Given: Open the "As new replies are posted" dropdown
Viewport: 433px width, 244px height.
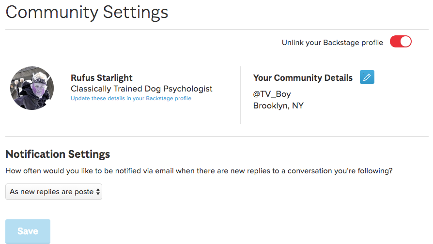Looking at the screenshot, I should coord(51,192).
